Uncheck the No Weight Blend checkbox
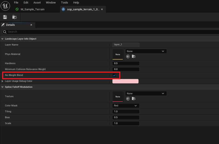Image resolution: width=219 pixels, height=144 pixels. point(114,75)
